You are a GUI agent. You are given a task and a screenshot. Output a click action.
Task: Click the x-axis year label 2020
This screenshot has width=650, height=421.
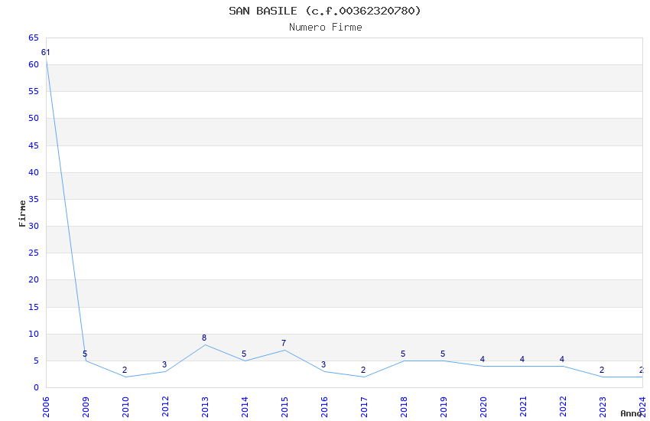point(484,407)
